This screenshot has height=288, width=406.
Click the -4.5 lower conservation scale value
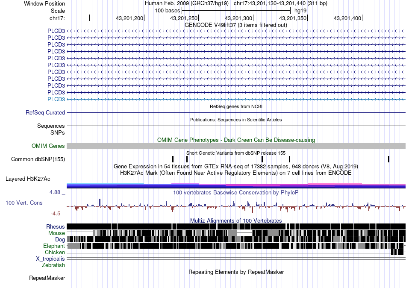click(56, 214)
